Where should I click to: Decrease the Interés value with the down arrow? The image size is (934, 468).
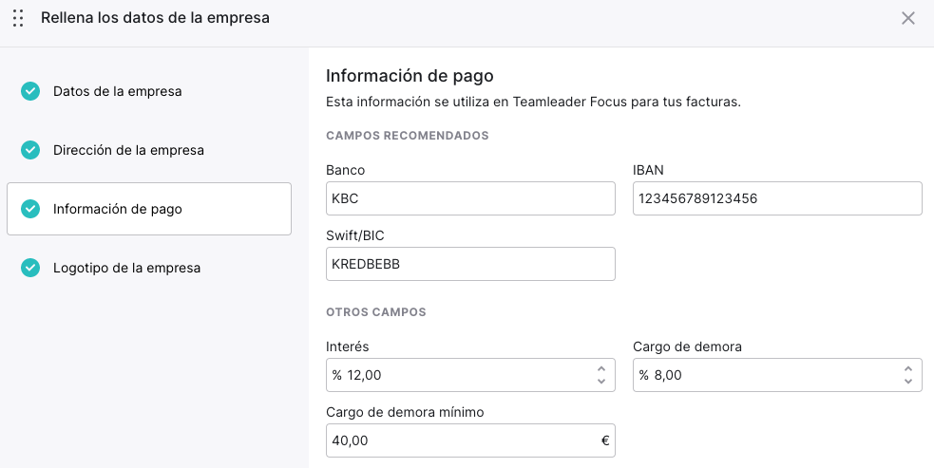pyautogui.click(x=601, y=381)
